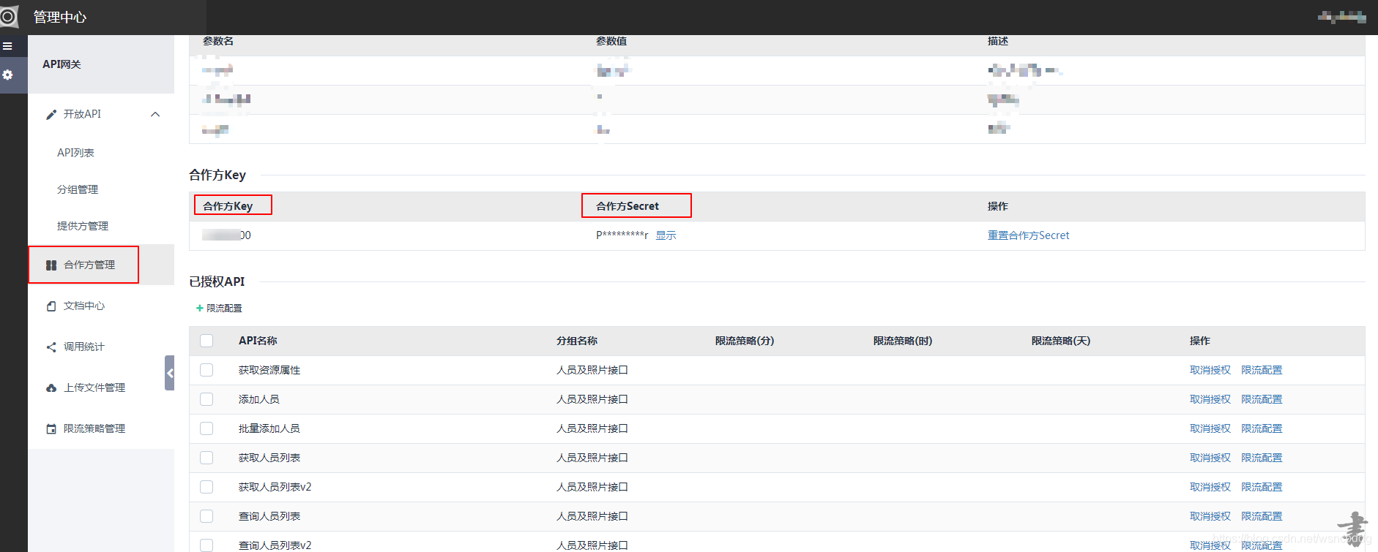
Task: Click the 获取资源属性 API name
Action: (x=269, y=370)
